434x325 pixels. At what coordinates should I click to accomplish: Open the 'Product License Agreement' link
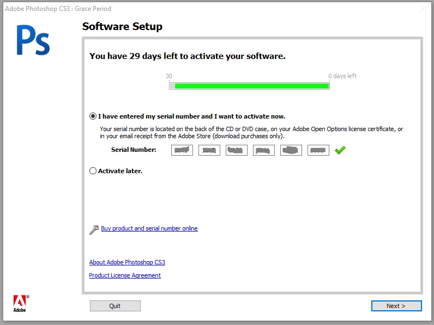coord(125,275)
